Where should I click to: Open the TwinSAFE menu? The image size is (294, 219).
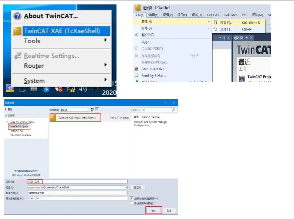click(x=230, y=15)
